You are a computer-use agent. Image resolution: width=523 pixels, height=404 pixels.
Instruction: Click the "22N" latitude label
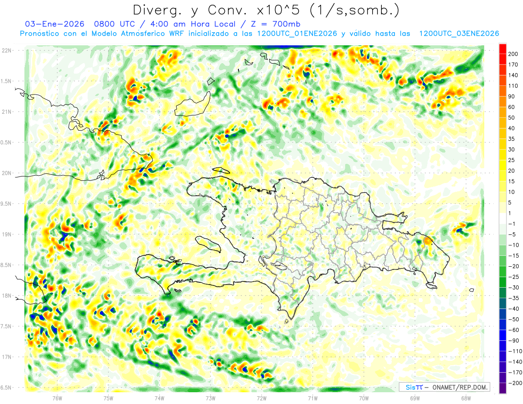point(7,51)
